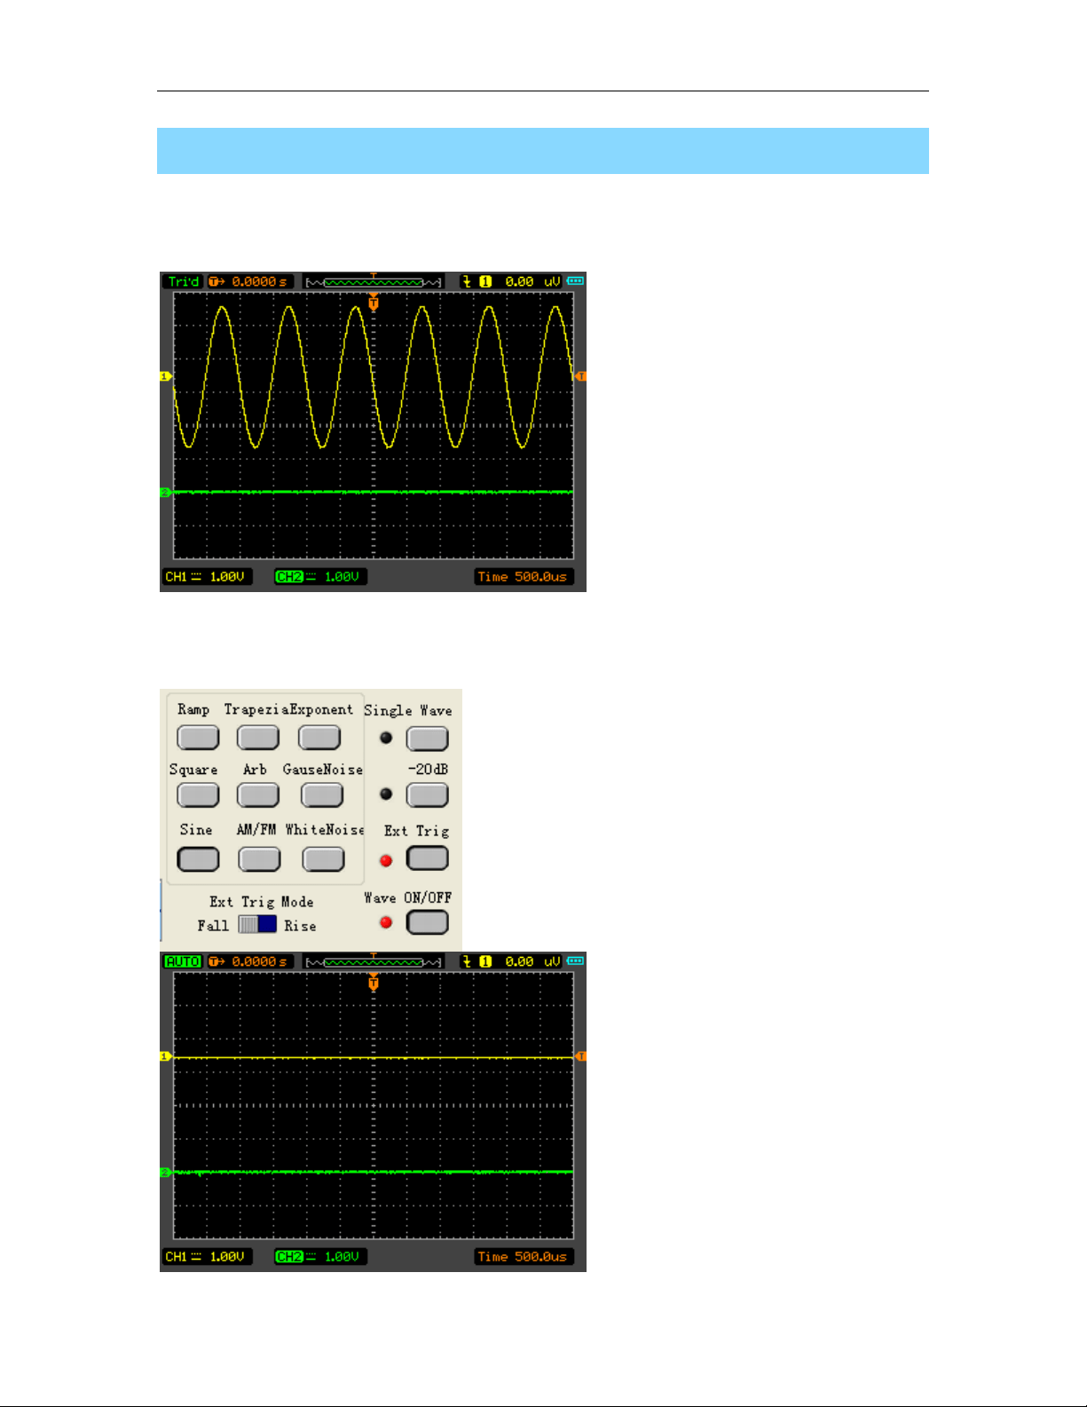Click the Time 500.0us readout in lower oscilloscope
This screenshot has height=1407, width=1087.
click(x=524, y=1257)
